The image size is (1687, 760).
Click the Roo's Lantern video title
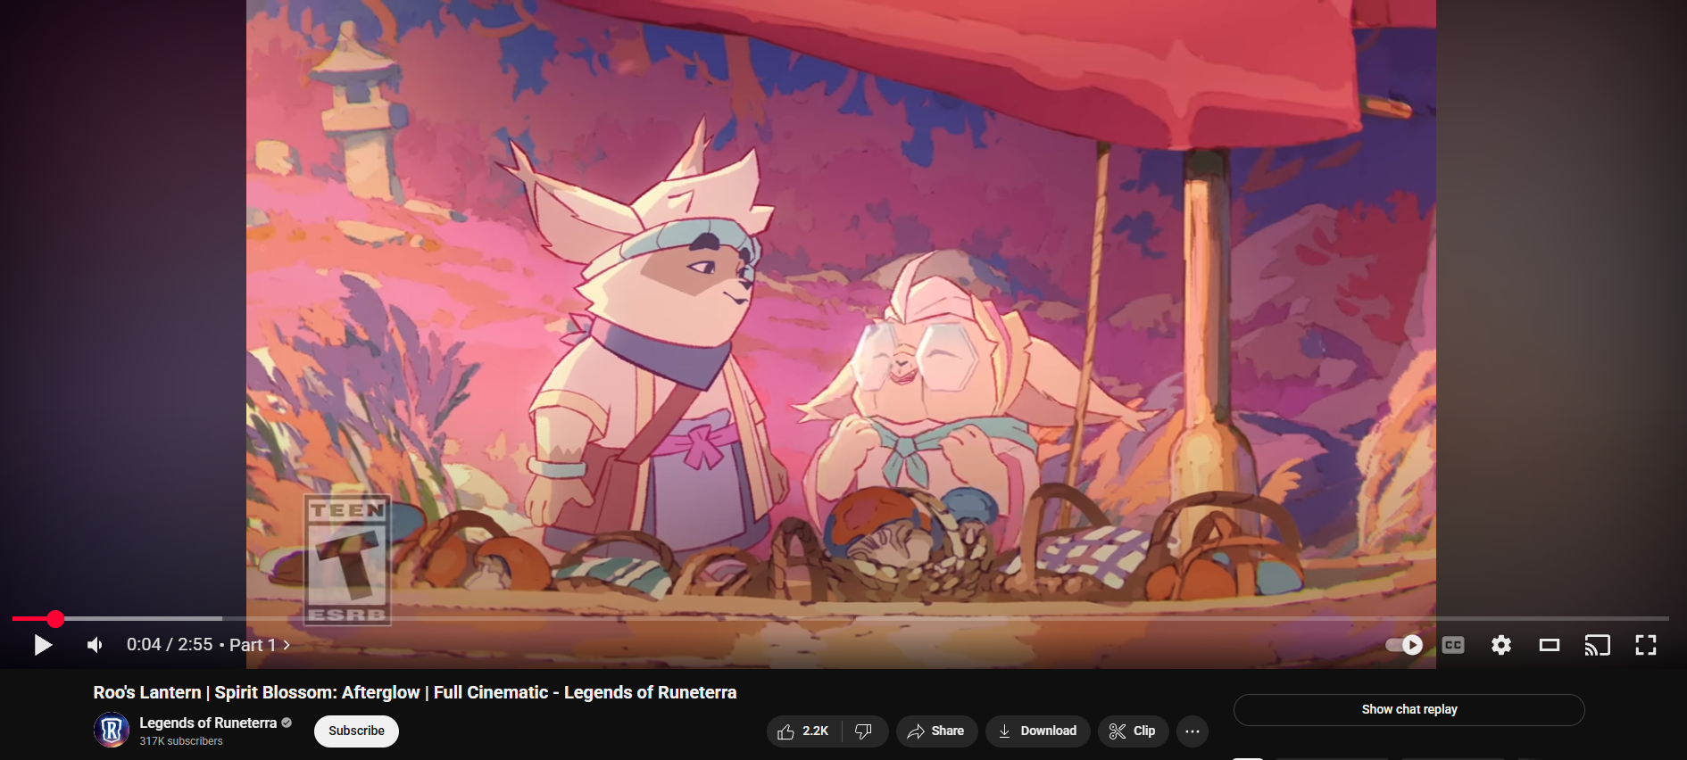coord(415,692)
